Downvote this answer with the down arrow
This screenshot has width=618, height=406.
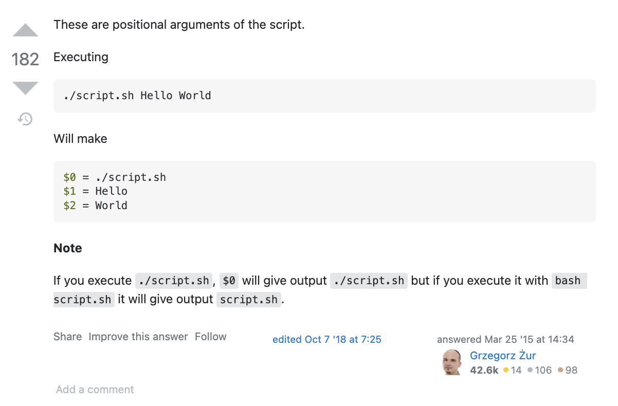pos(25,88)
